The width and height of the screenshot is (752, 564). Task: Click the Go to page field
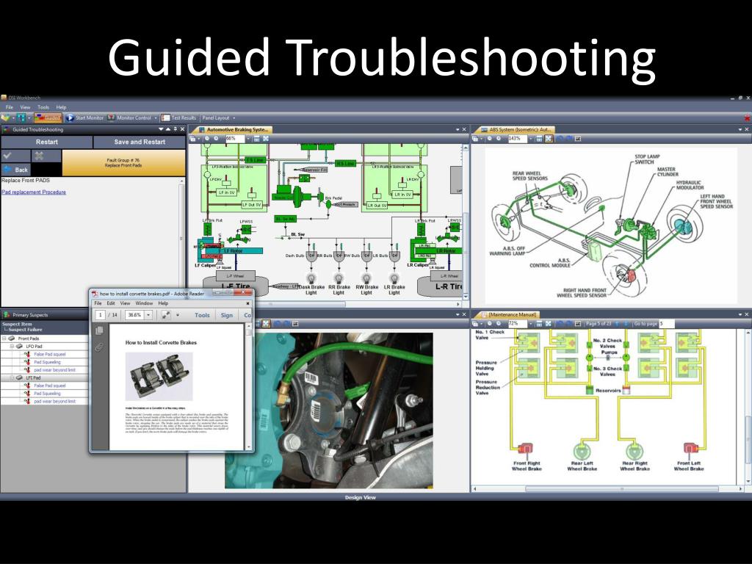coord(666,324)
